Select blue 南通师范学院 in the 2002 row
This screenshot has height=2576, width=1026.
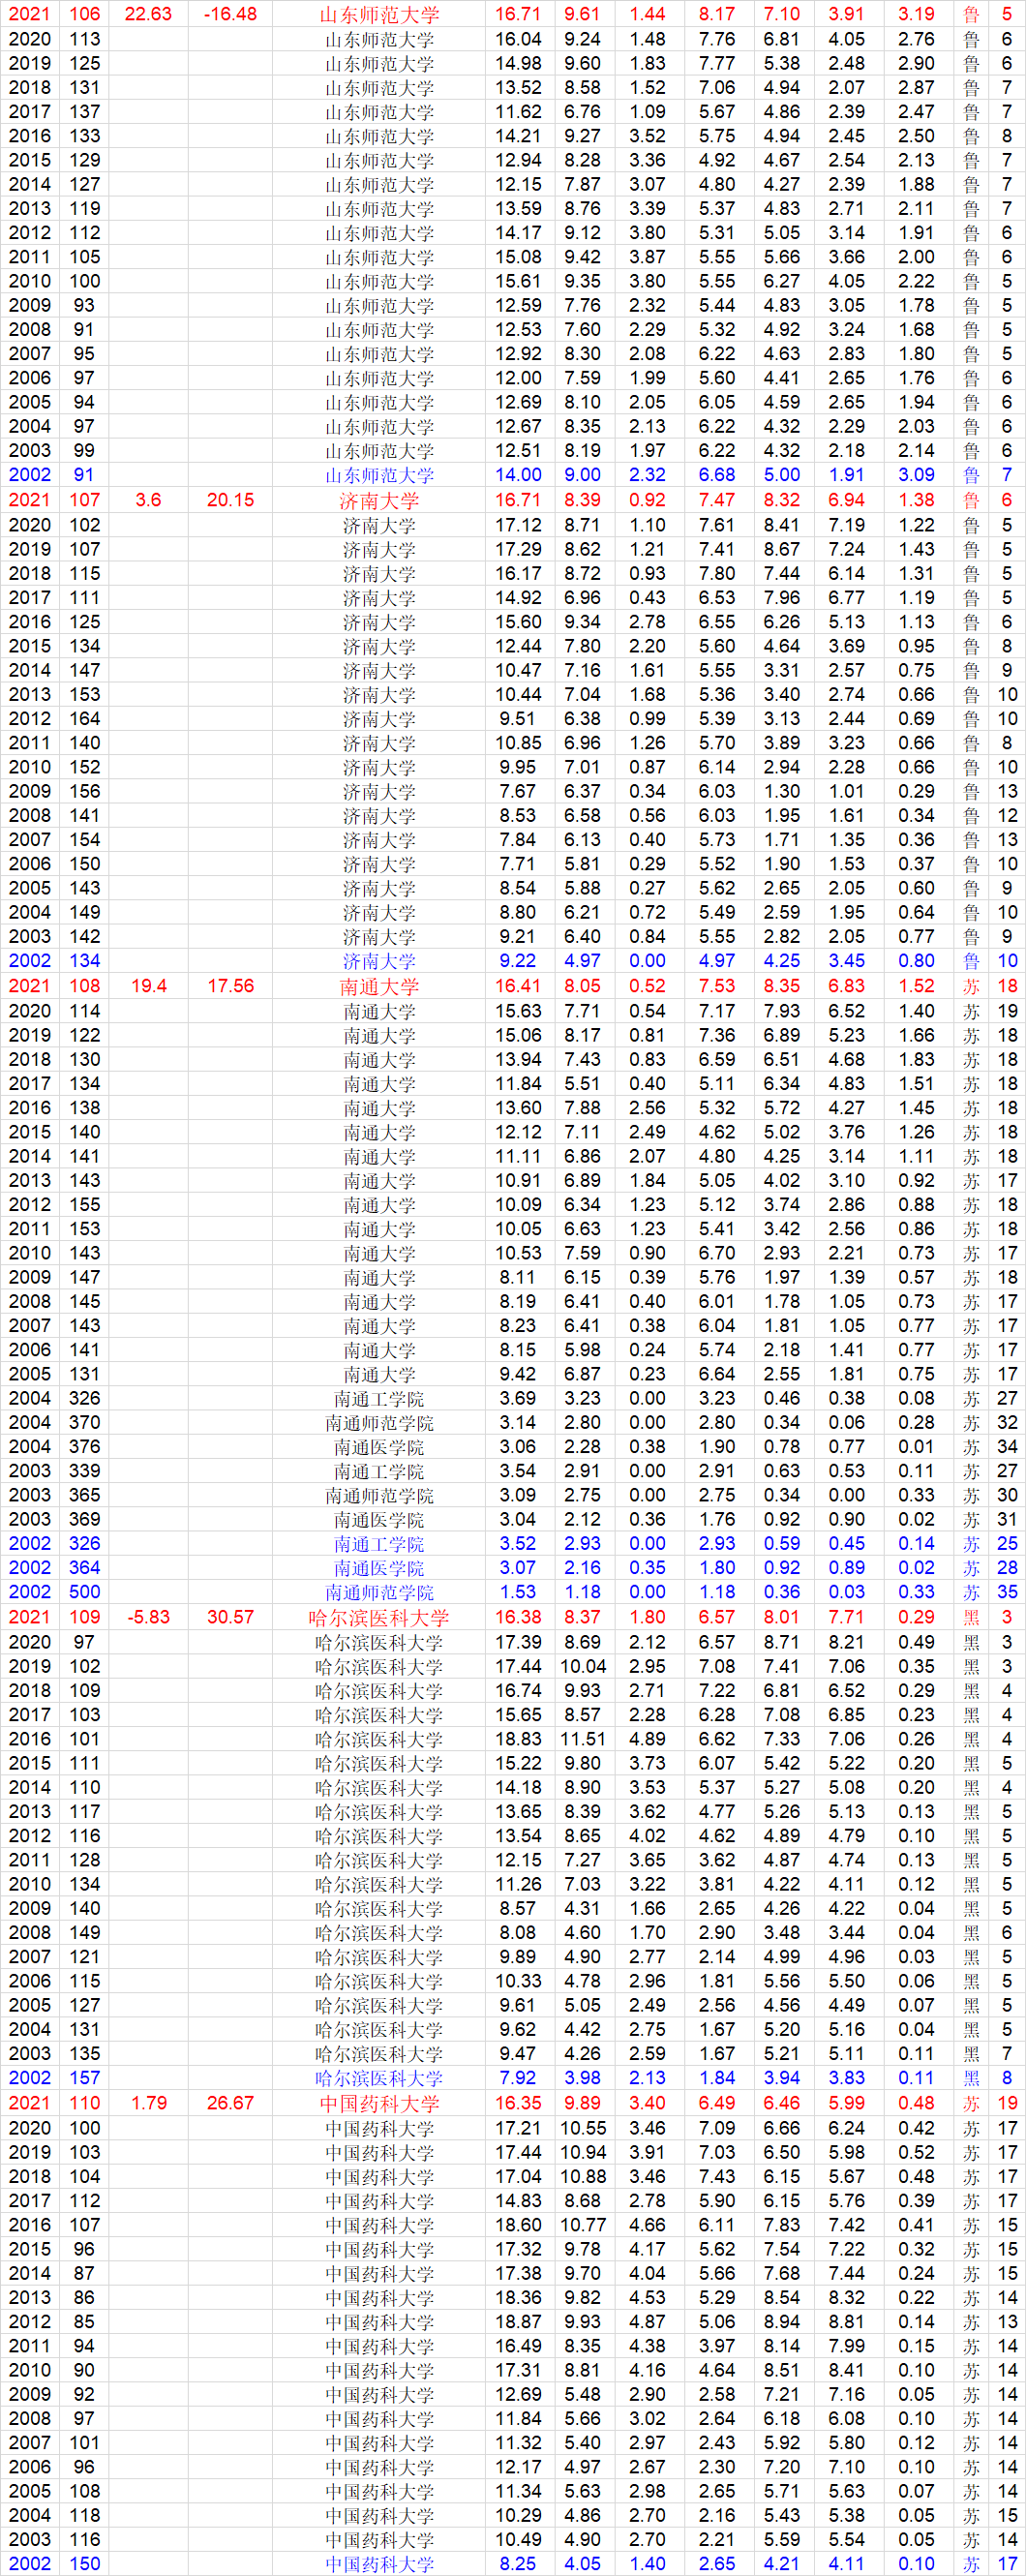click(379, 1592)
